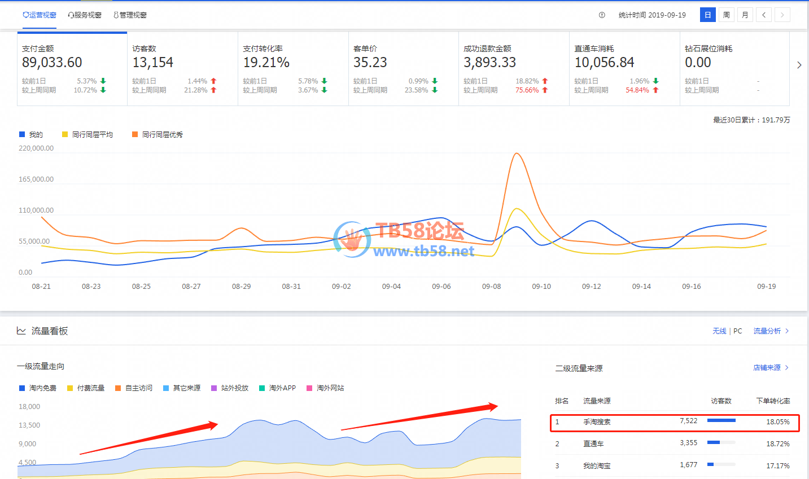
Task: Toggle 其它来源 legend item
Action: click(x=182, y=388)
